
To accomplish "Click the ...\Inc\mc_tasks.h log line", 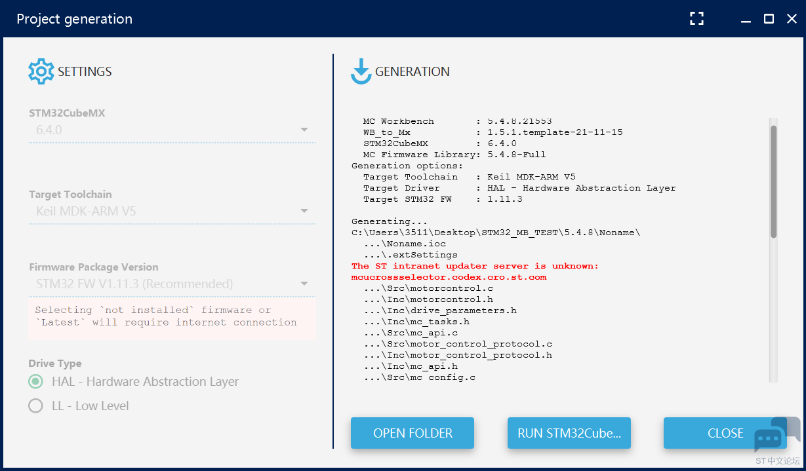I will 416,322.
